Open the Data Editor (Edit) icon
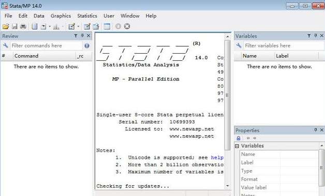This screenshot has height=196, width=325. (87, 26)
